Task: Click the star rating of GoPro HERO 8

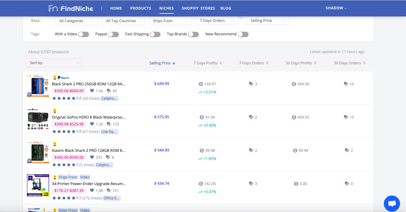Action: coord(64,131)
